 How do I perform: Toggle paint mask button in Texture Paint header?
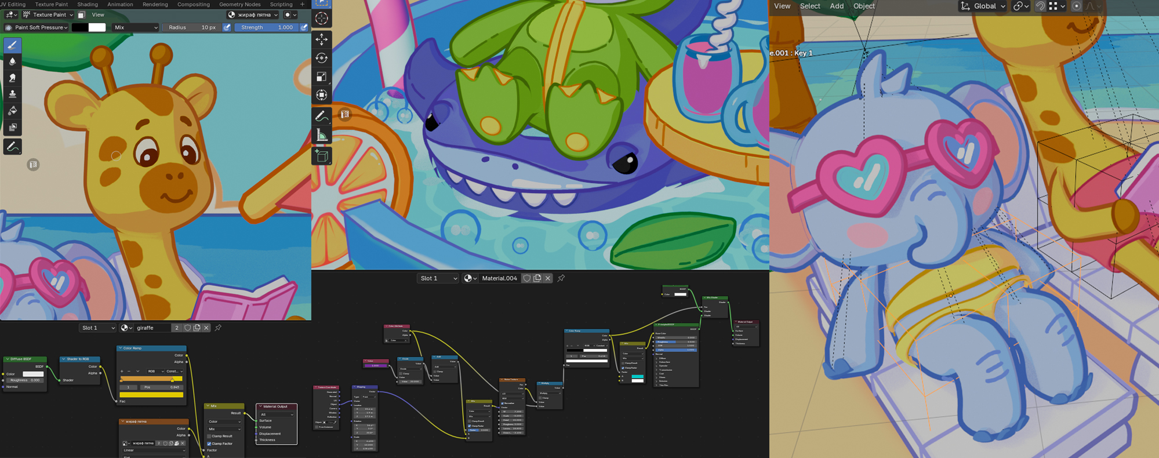click(81, 15)
